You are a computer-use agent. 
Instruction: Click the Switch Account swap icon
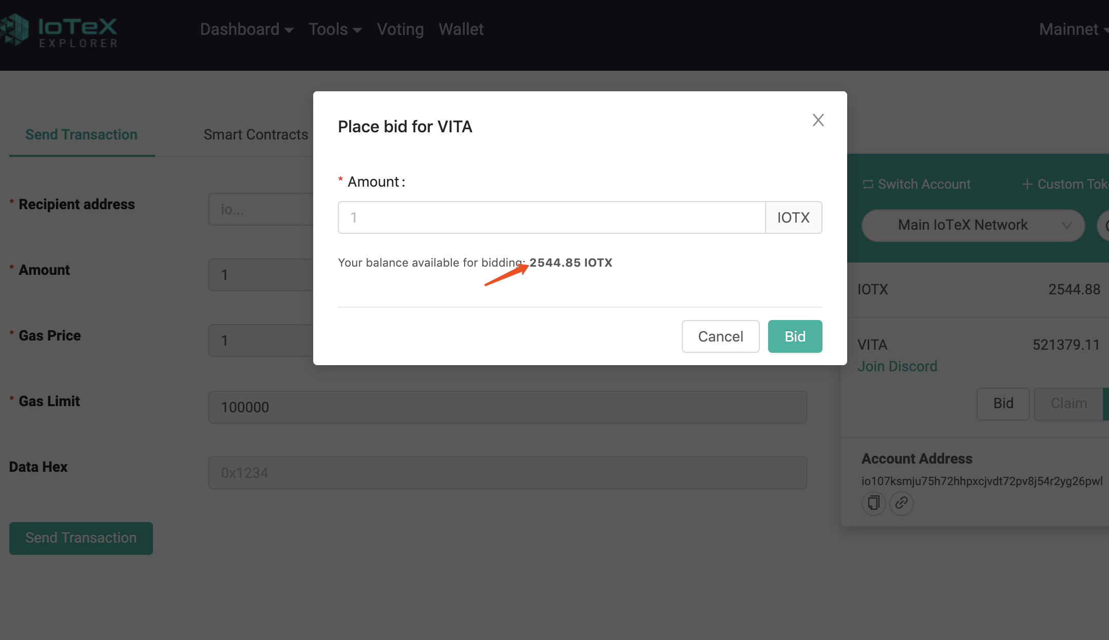coord(869,184)
